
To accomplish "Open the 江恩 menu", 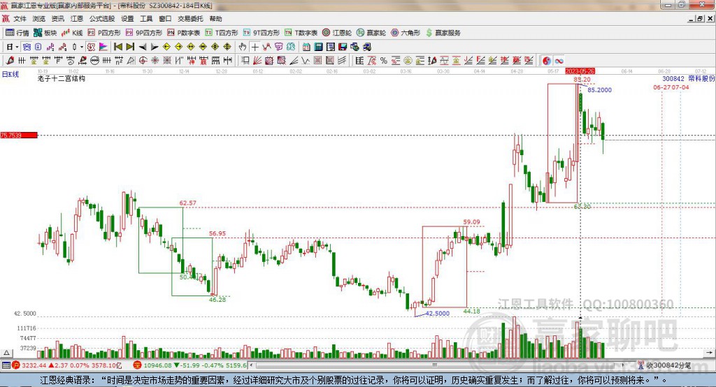I will 77,19.
